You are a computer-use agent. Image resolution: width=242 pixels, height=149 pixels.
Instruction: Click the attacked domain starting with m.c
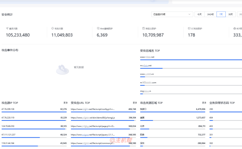pos(146,66)
